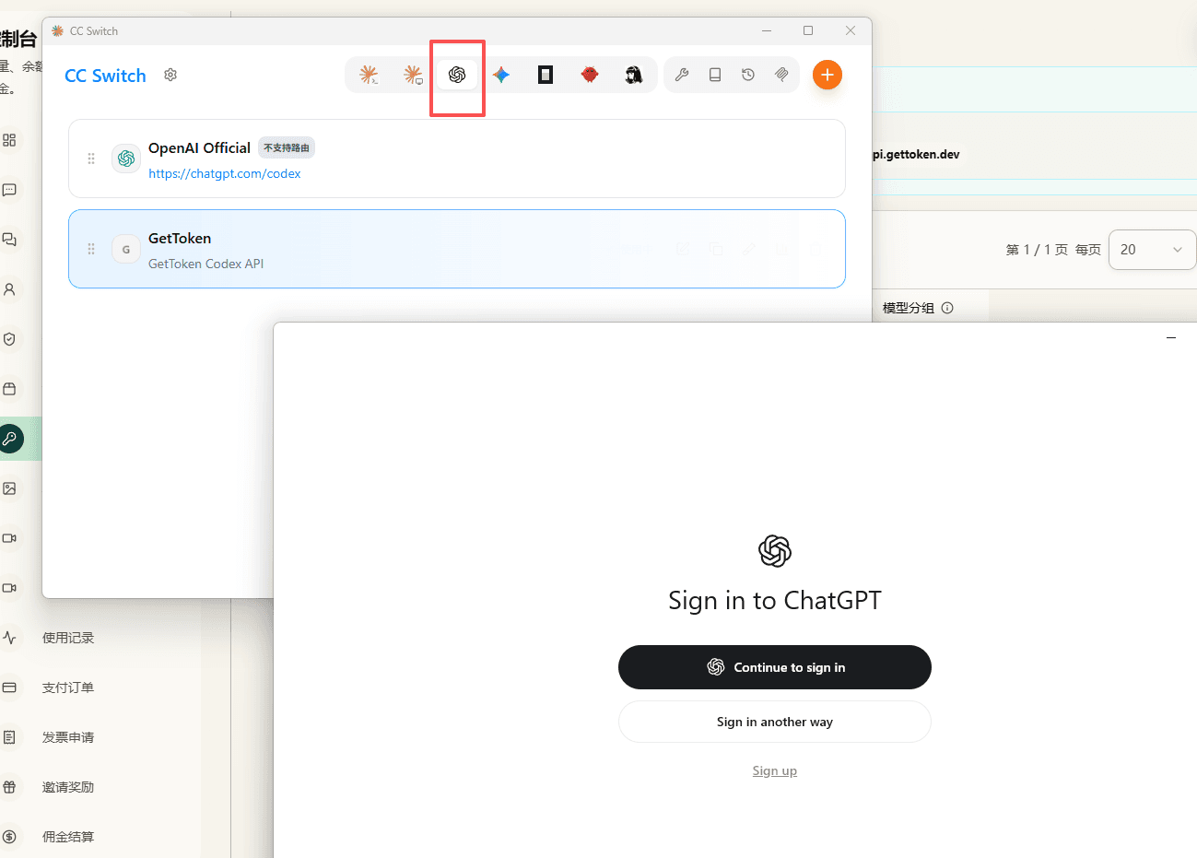Open CC Switch settings gear
The height and width of the screenshot is (858, 1197).
coord(170,75)
